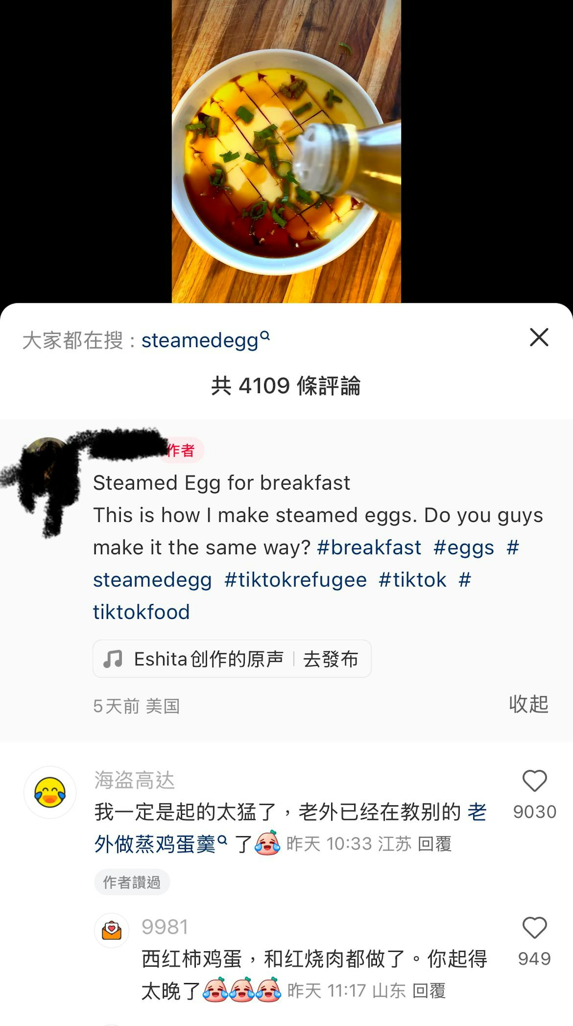Open the 海盗高达 username profile
The height and width of the screenshot is (1026, 573).
[134, 780]
